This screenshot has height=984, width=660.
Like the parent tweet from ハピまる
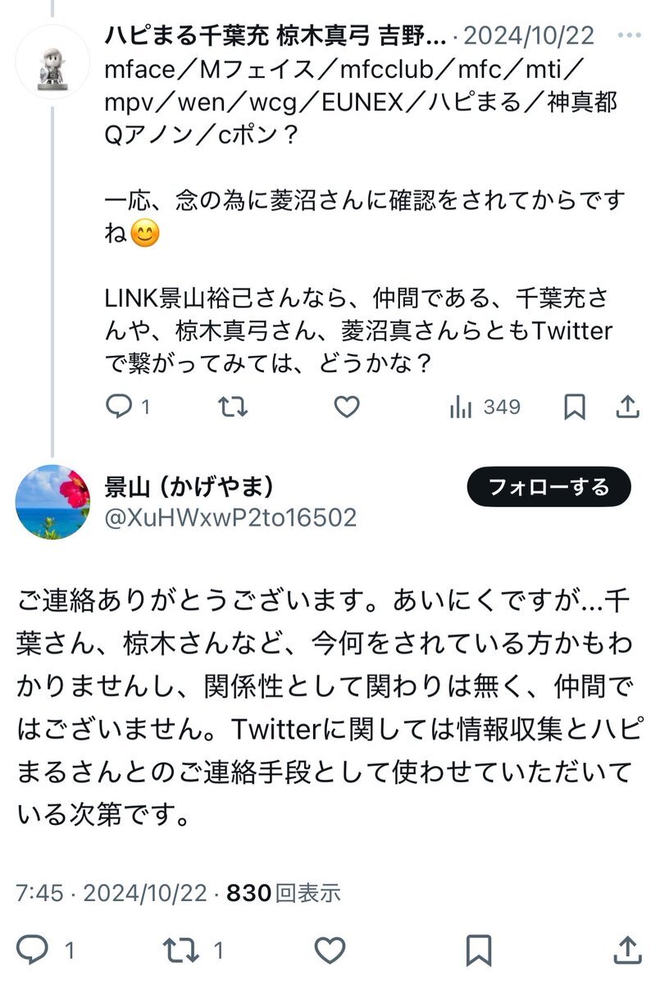point(348,407)
